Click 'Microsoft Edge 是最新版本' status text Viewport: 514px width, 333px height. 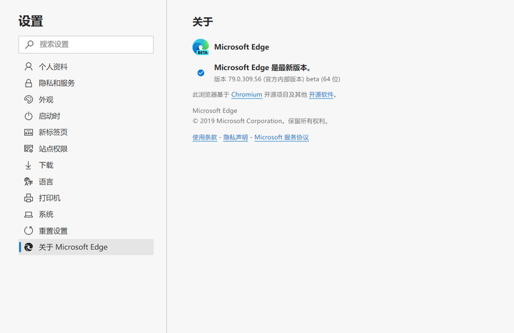263,68
